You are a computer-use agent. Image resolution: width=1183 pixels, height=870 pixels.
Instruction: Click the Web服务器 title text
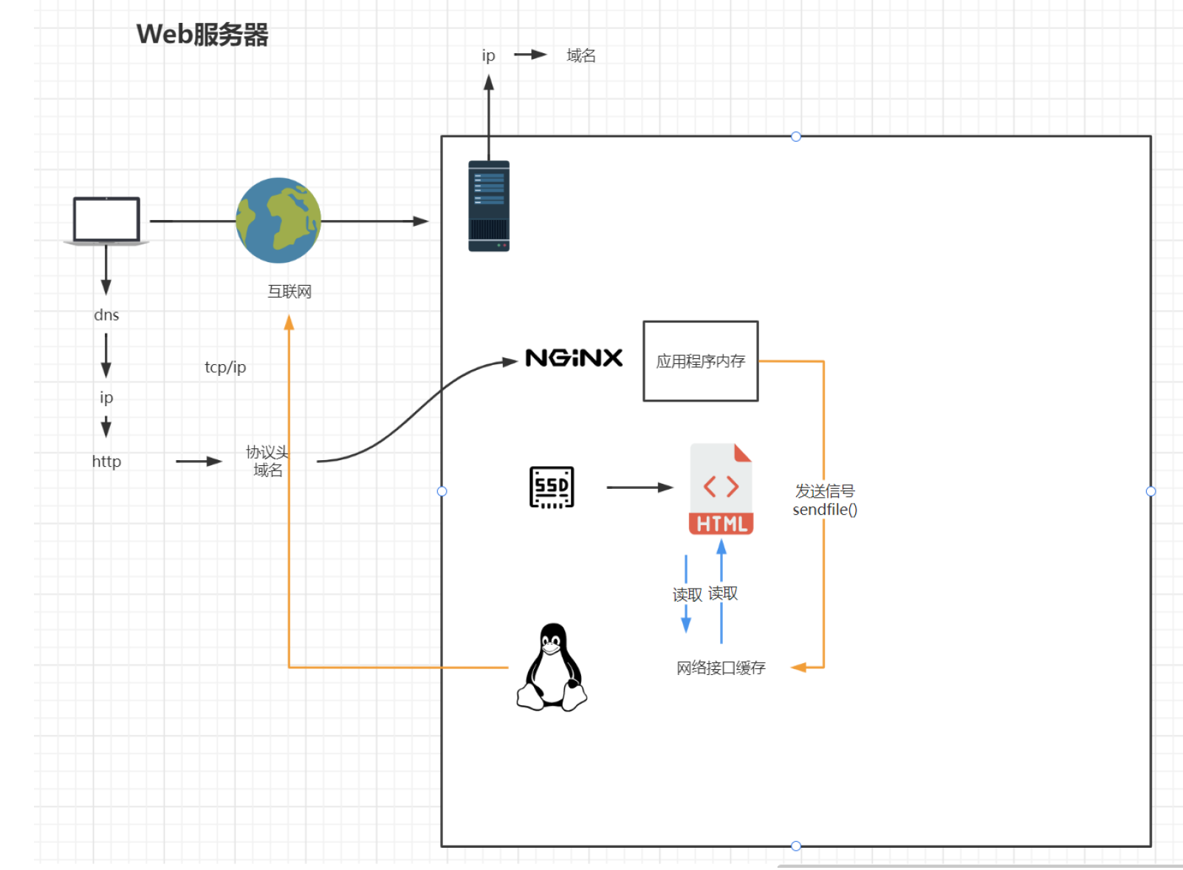[205, 34]
